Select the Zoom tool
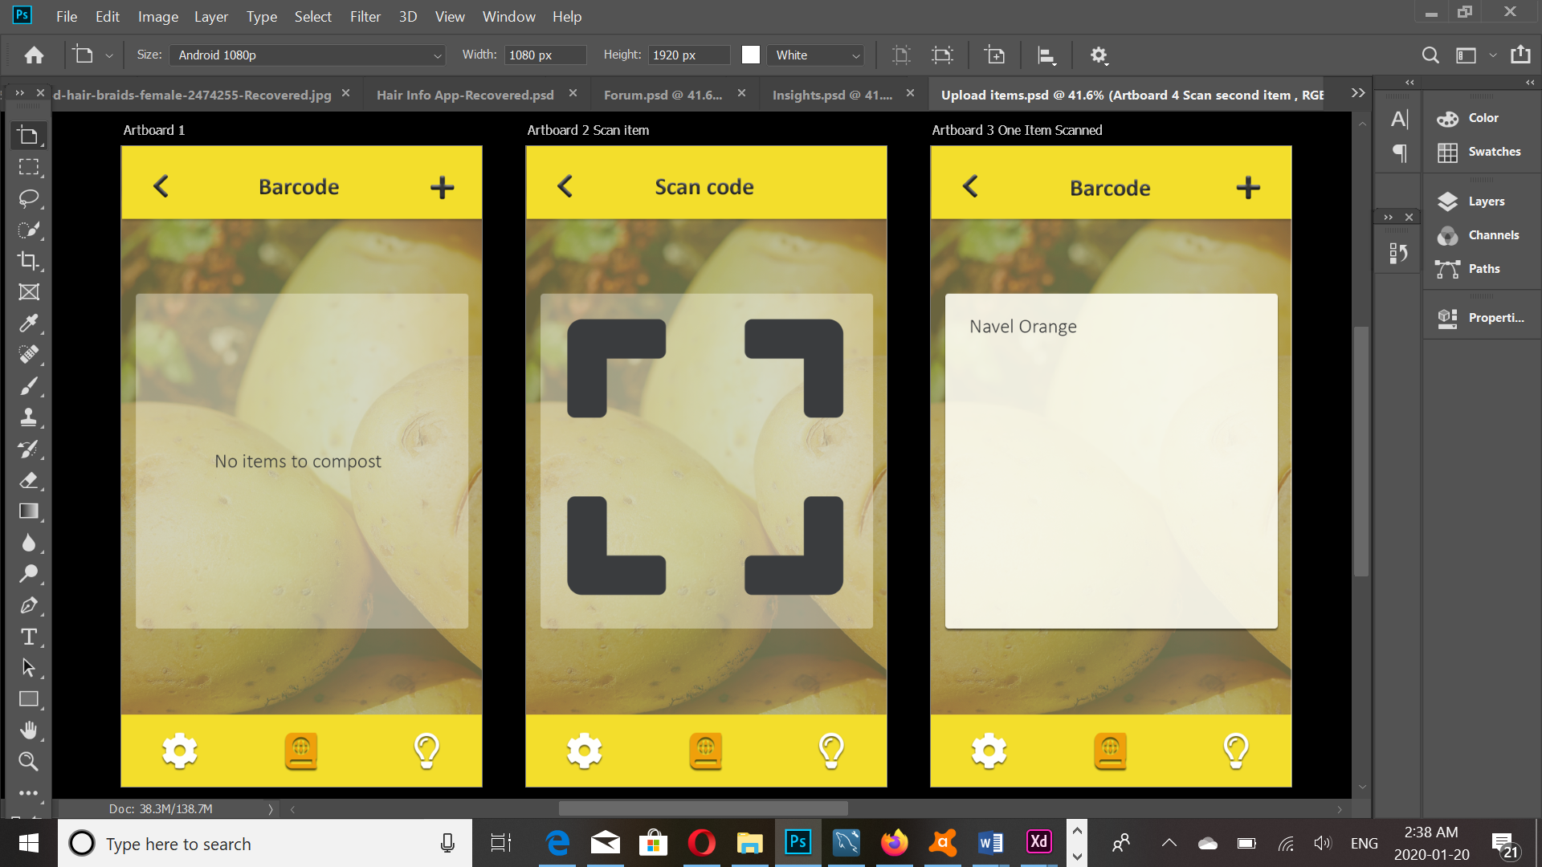This screenshot has height=867, width=1542. click(x=29, y=761)
